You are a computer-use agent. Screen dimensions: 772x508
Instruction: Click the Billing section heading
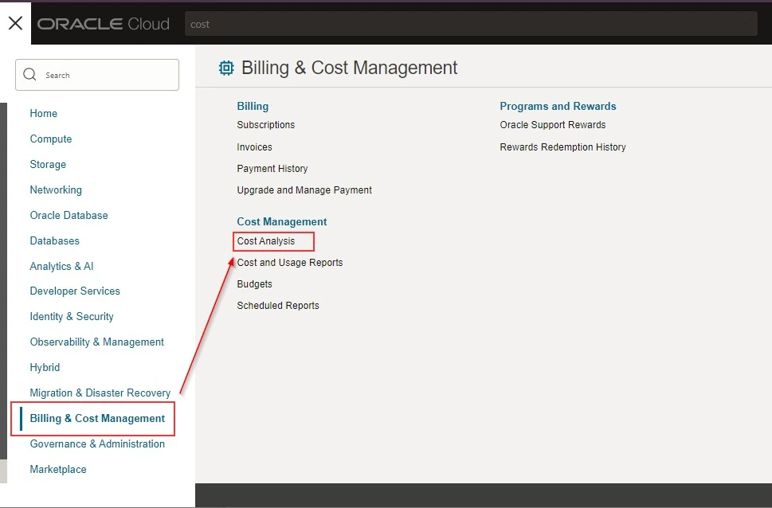(x=253, y=107)
